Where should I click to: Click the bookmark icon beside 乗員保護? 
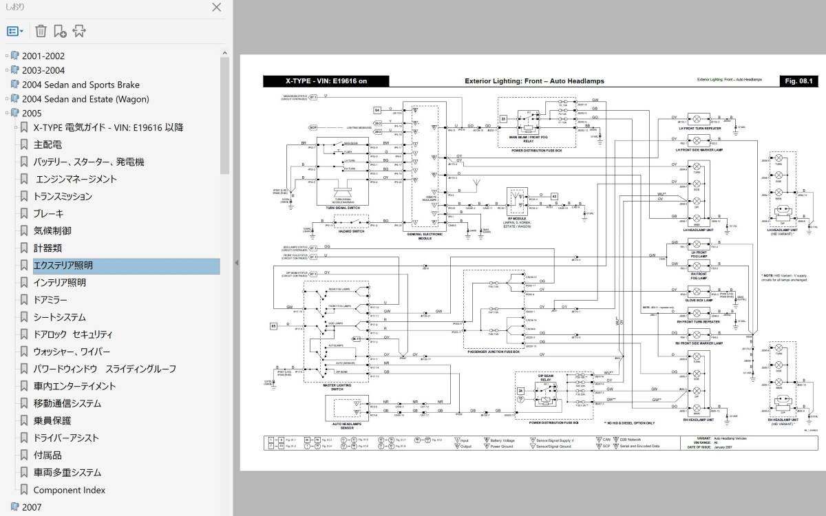[24, 420]
